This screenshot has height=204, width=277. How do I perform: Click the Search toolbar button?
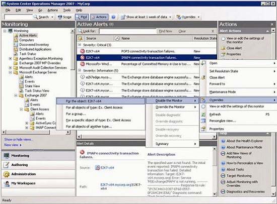41,17
